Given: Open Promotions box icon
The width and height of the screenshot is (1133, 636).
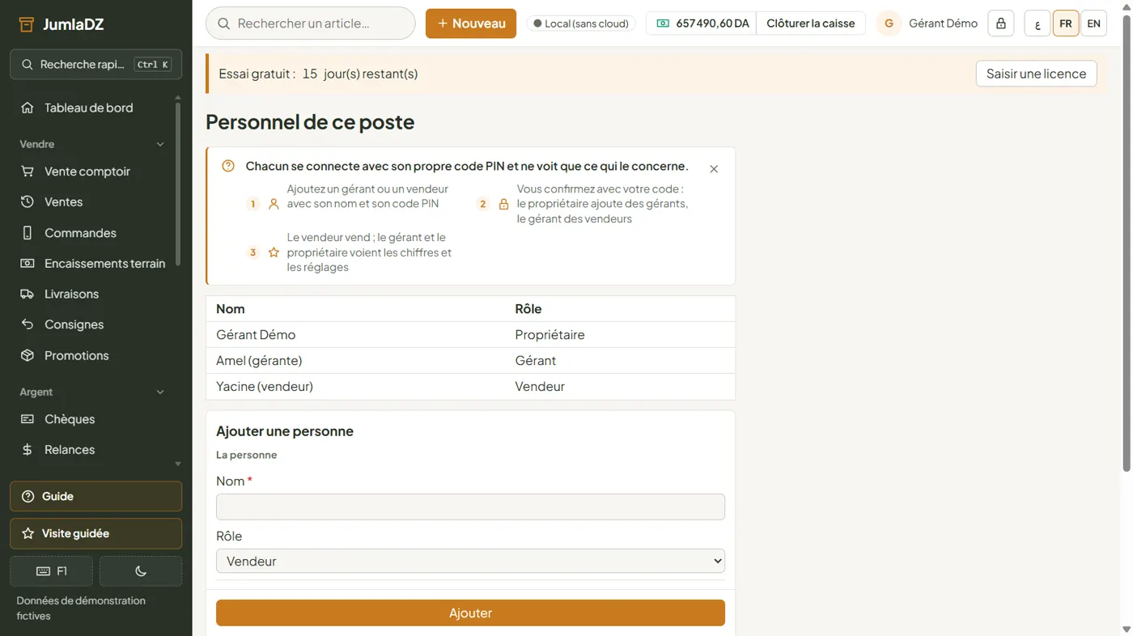Looking at the screenshot, I should [x=28, y=355].
